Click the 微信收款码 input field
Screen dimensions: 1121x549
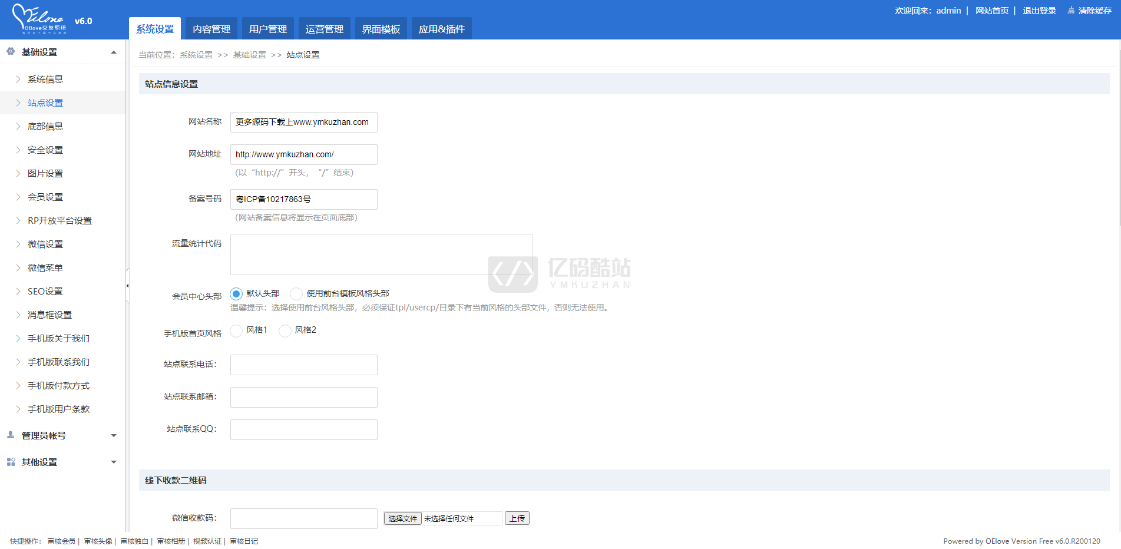304,518
